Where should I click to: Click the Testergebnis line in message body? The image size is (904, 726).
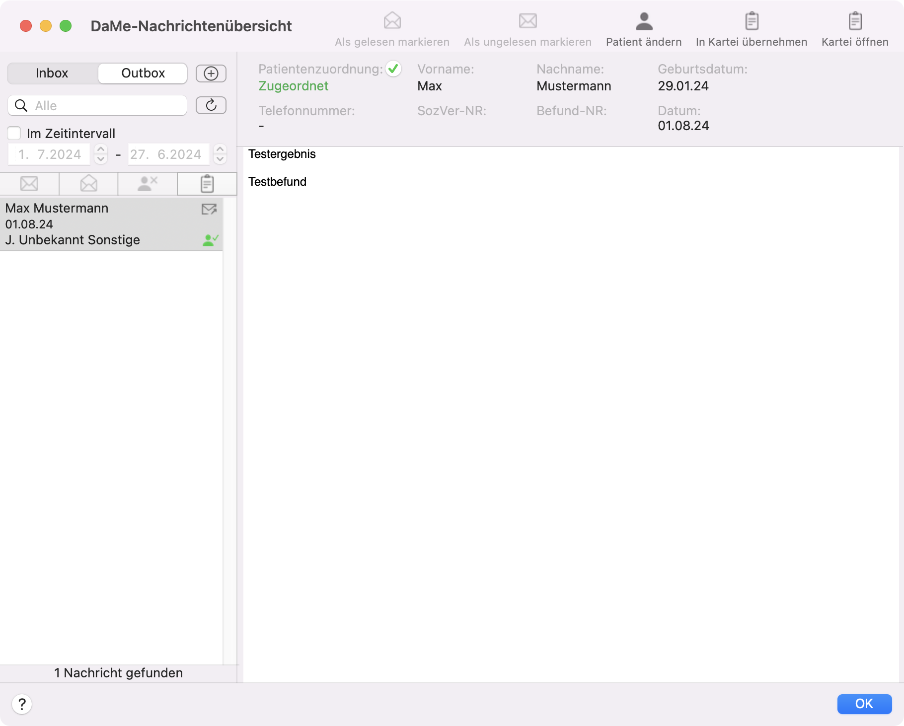(282, 154)
